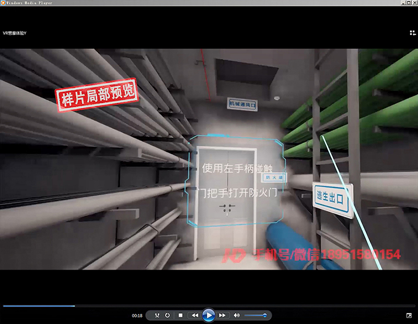
Task: Enter full screen view mode
Action: click(x=409, y=316)
